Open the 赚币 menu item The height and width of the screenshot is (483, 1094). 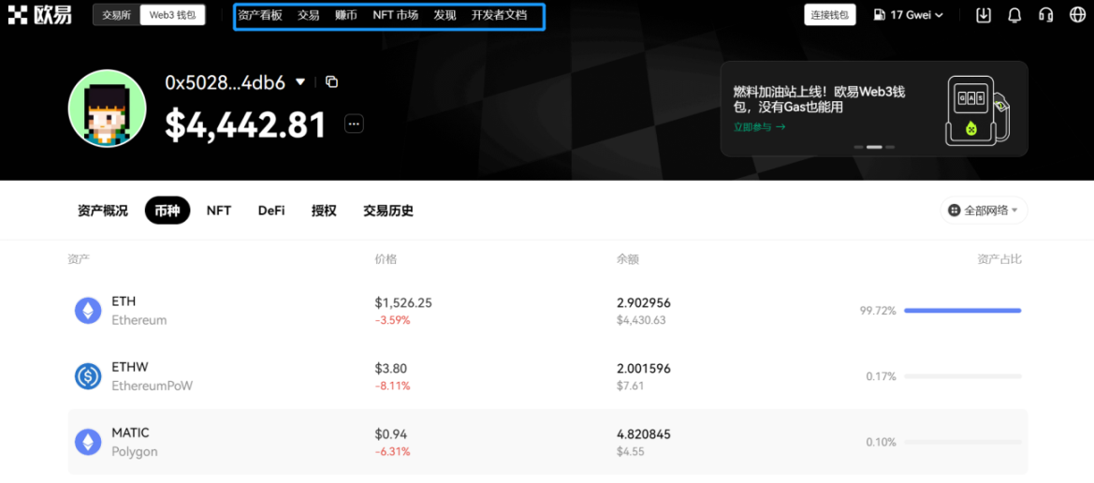click(x=346, y=15)
